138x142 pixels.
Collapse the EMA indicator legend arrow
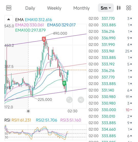(x=9, y=19)
